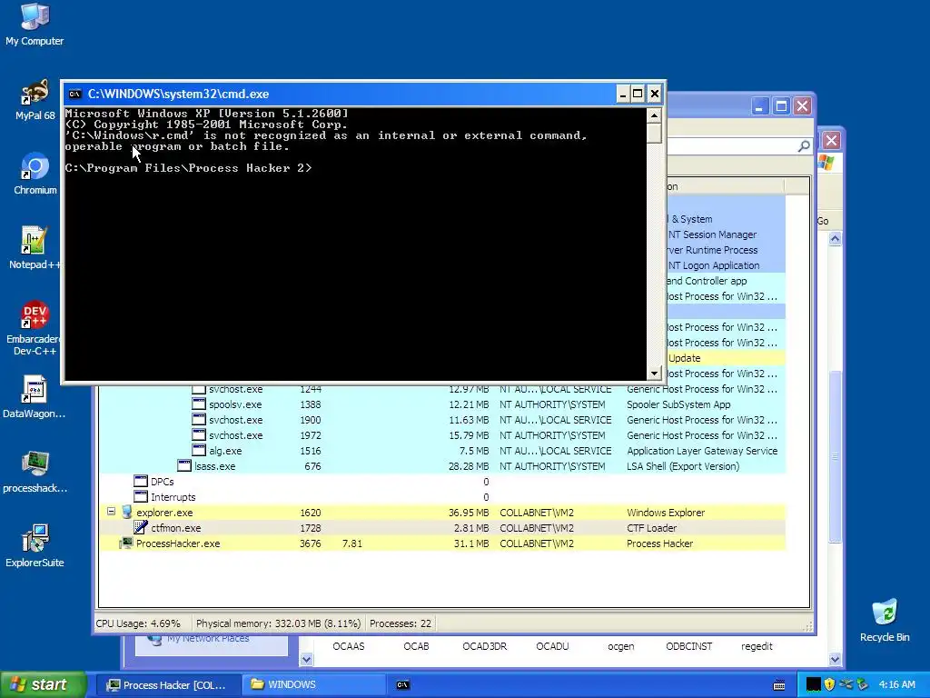The width and height of the screenshot is (930, 698).
Task: Click inside the cmd command prompt area
Action: click(x=355, y=244)
